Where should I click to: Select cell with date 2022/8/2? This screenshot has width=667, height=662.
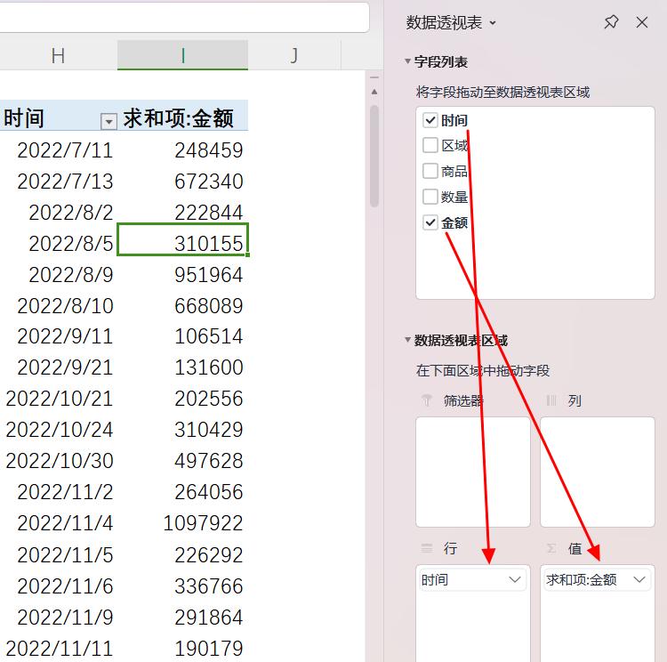(59, 213)
